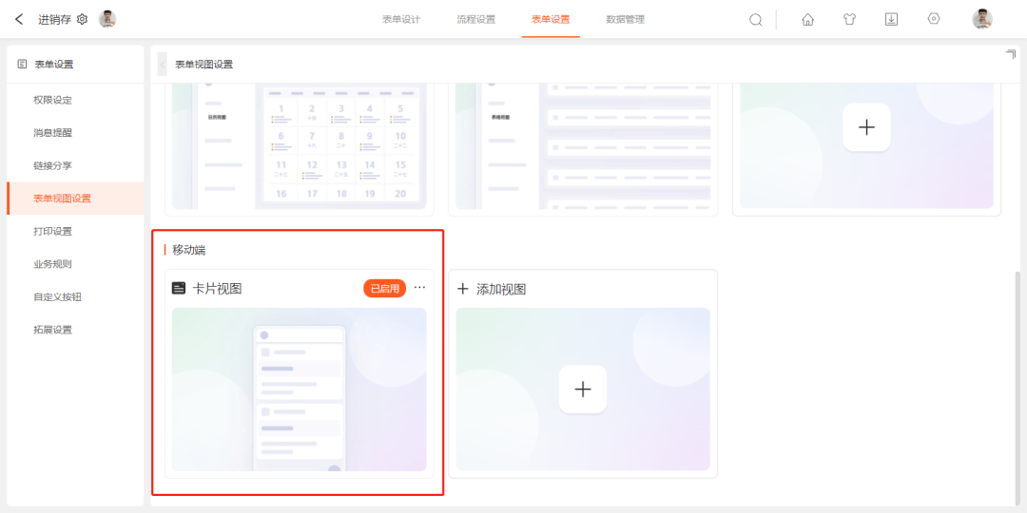Click the 添加视图 label

pos(501,289)
